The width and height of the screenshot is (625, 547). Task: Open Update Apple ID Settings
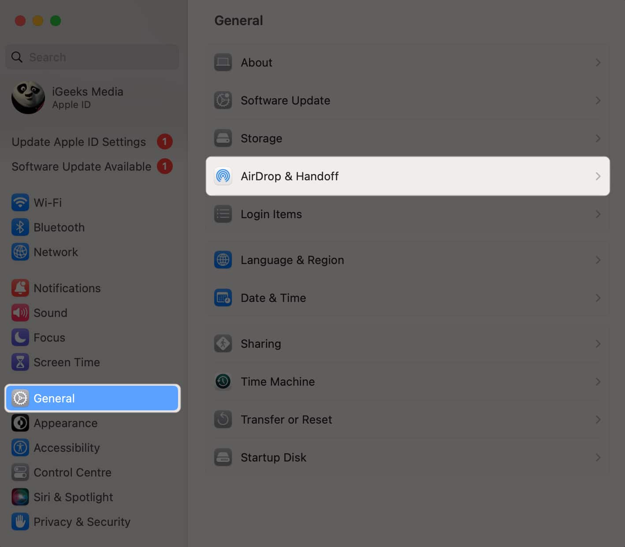coord(78,142)
